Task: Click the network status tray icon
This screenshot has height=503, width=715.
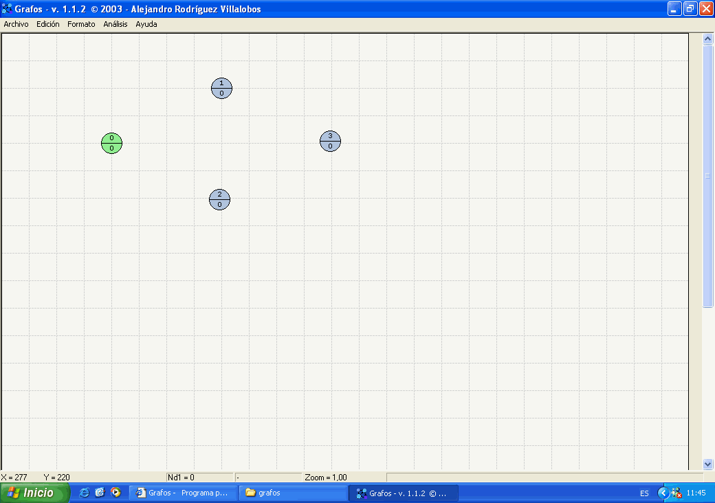Action: (x=676, y=493)
